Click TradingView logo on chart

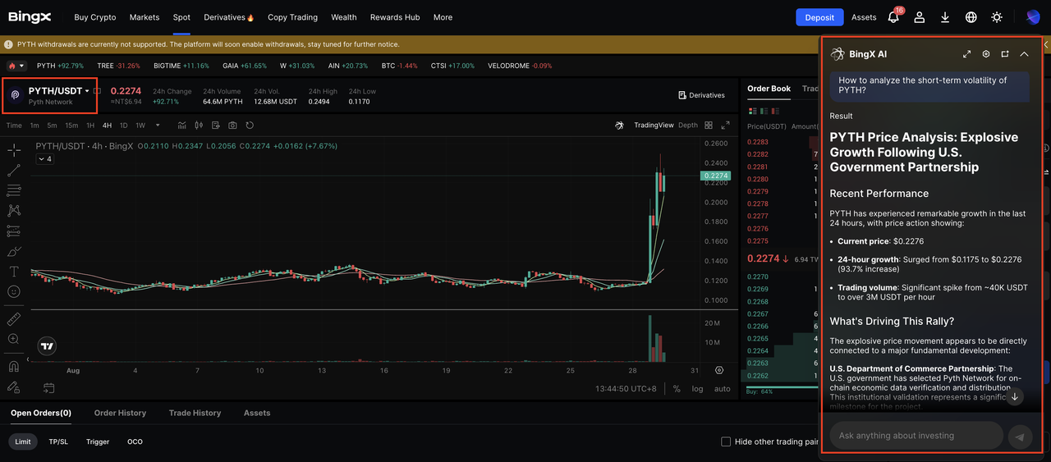pos(48,346)
